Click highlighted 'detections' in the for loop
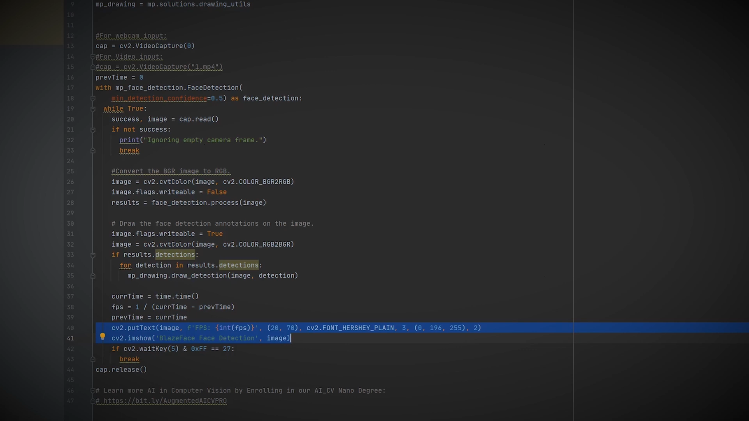The width and height of the screenshot is (749, 421). (x=239, y=265)
